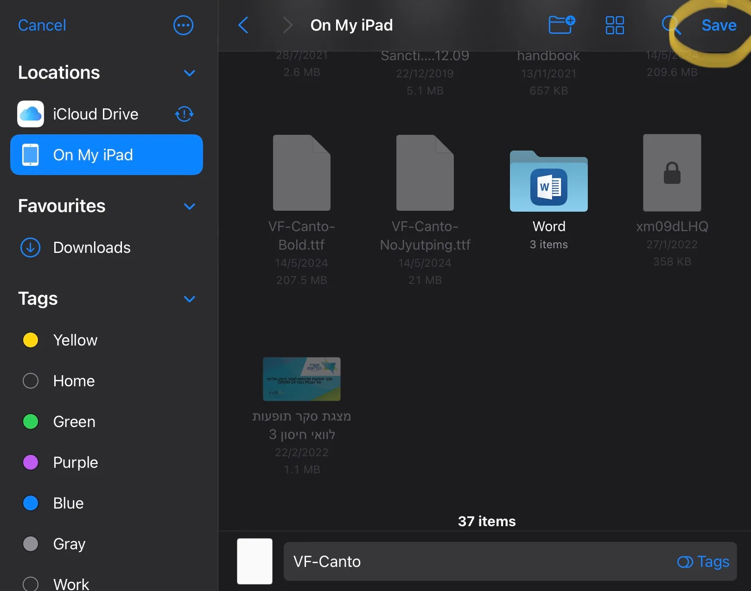Click the On My iPad title
This screenshot has width=751, height=591.
tap(351, 25)
